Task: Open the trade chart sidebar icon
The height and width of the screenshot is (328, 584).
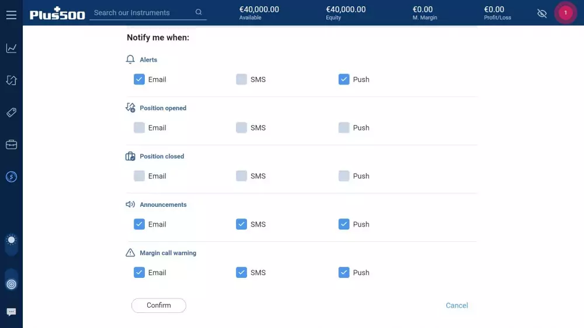Action: 11,48
